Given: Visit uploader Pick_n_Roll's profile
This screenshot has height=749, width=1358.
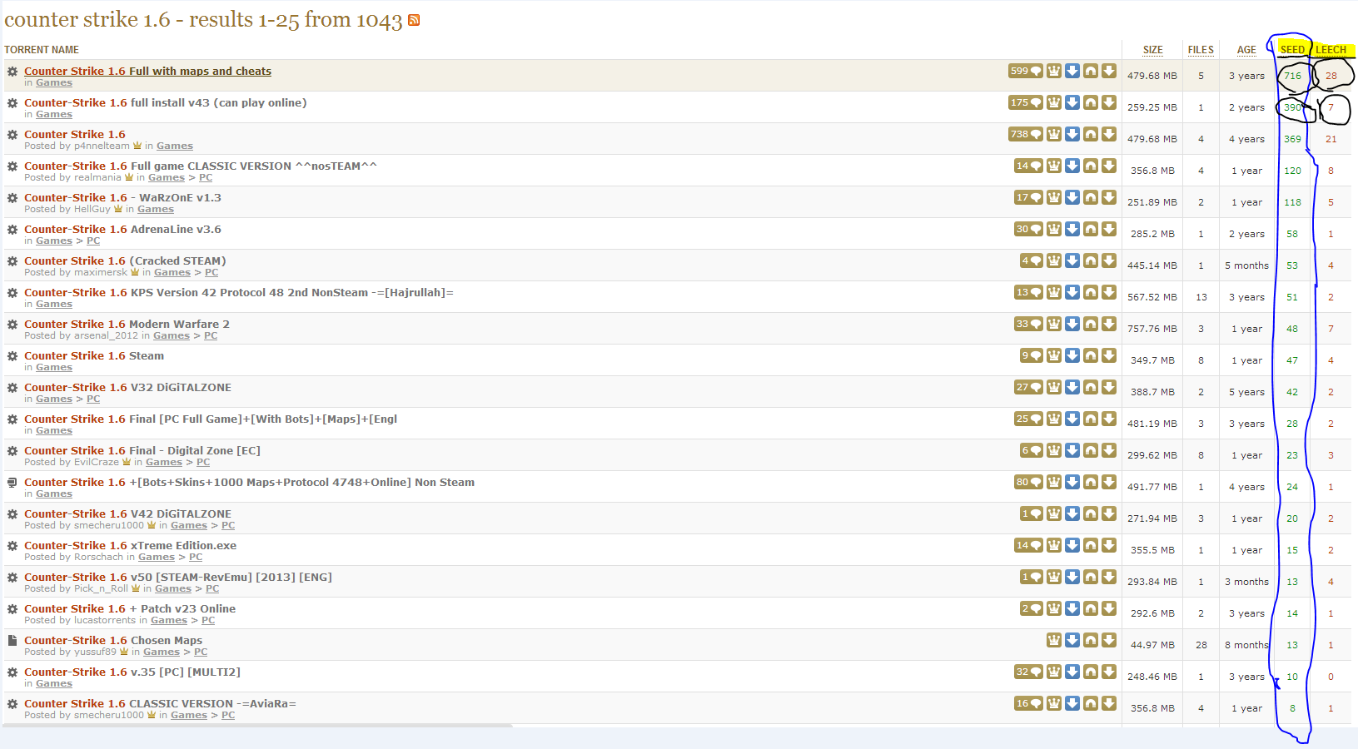Looking at the screenshot, I should pyautogui.click(x=101, y=588).
